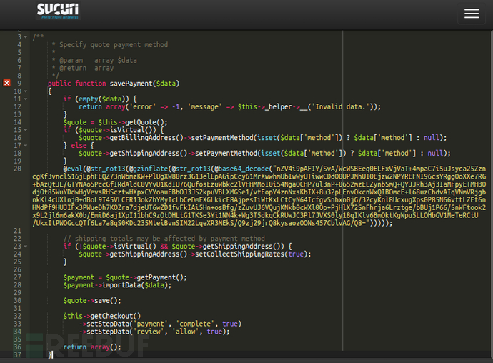
Task: Fold the if block at line 23
Action: click(x=26, y=246)
